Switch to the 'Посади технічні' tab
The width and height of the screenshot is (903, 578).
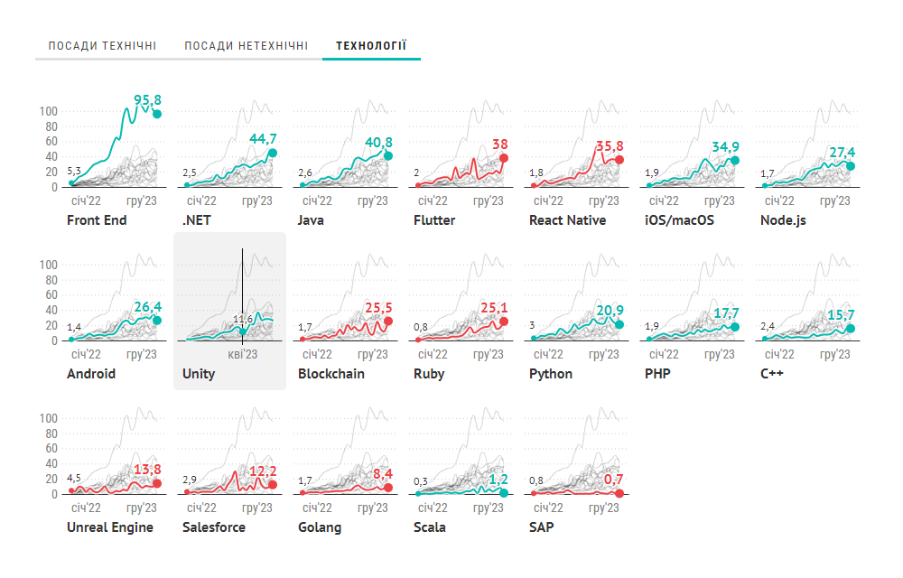pyautogui.click(x=102, y=46)
